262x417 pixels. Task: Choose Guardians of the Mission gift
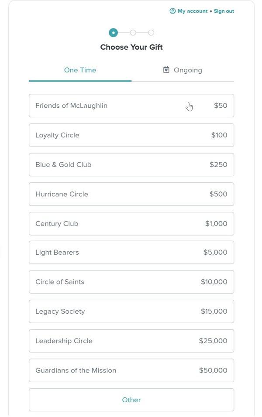[x=131, y=370]
